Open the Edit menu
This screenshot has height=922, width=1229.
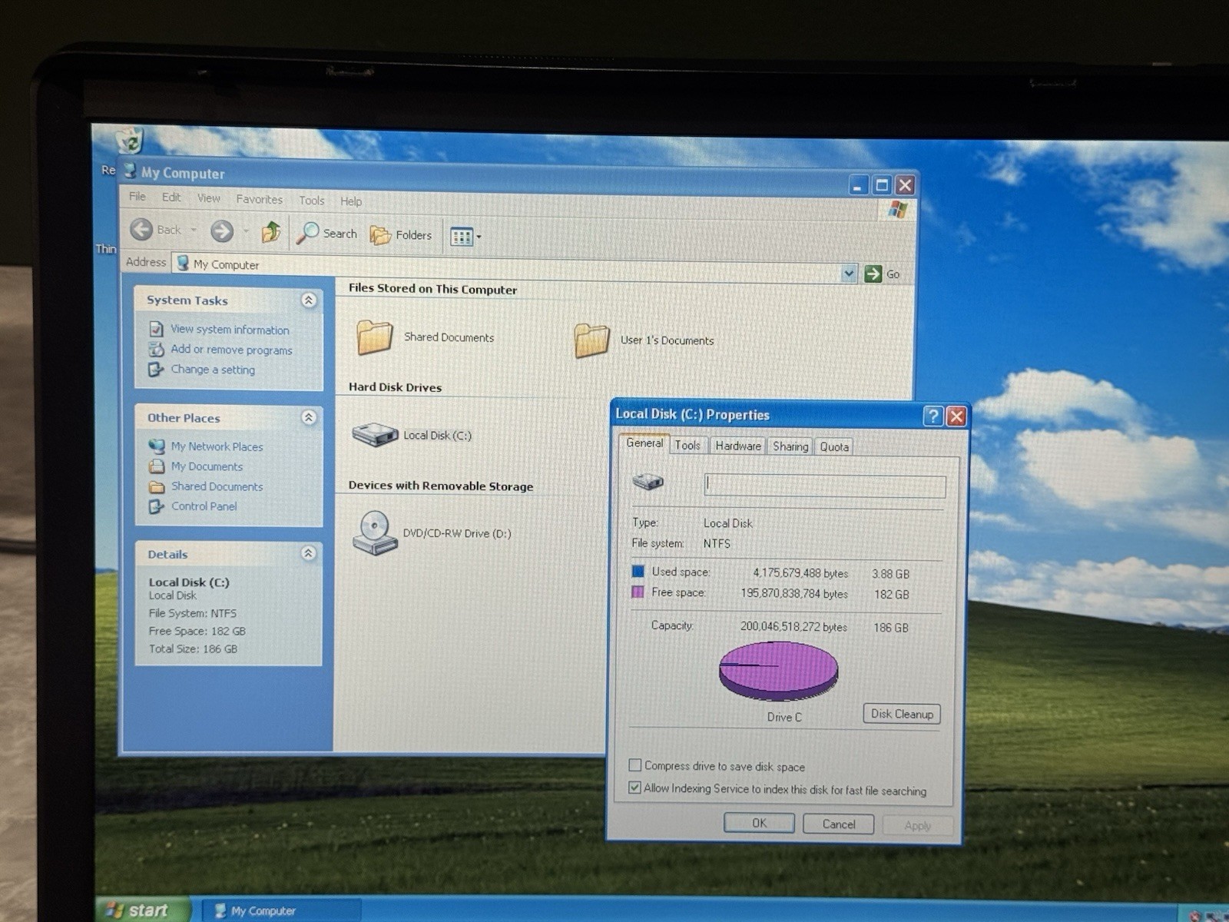coord(171,197)
